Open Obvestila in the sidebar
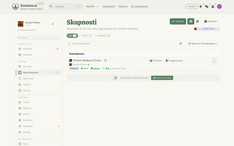Screen dimensions: 234x146 (x=38, y=49)
